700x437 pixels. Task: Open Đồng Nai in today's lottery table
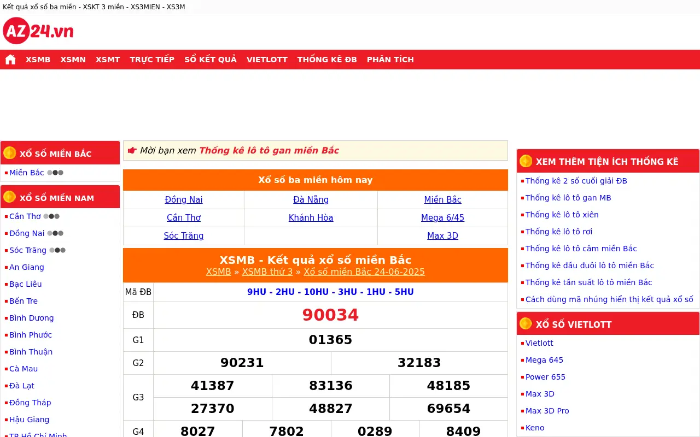coord(184,200)
